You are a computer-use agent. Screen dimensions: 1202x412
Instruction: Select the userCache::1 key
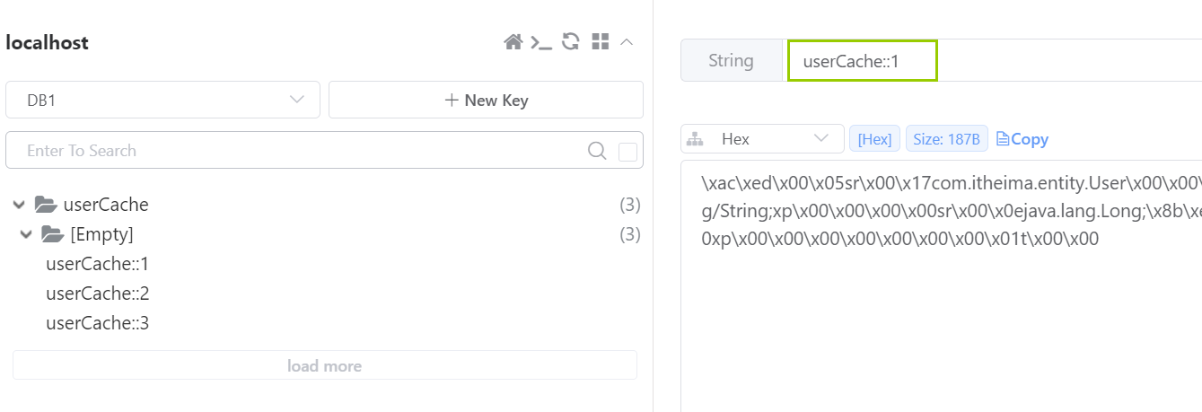pyautogui.click(x=97, y=265)
